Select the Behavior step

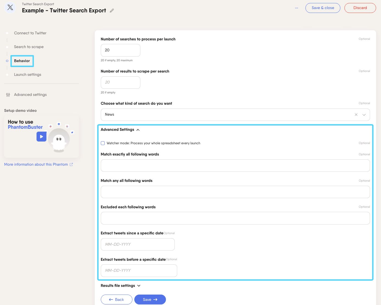(x=22, y=61)
